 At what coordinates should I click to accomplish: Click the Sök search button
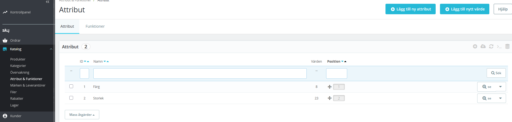(x=496, y=73)
